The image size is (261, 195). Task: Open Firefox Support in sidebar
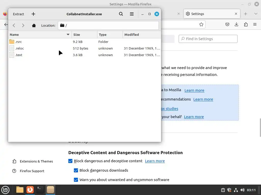coord(28,171)
